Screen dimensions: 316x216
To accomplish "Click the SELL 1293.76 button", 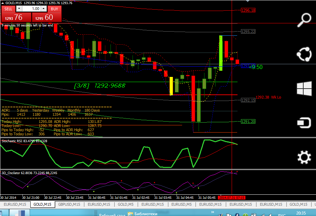I will pos(16,17).
